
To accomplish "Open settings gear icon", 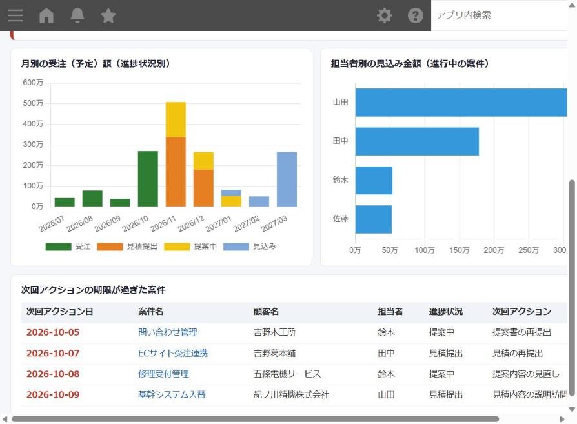I will [x=385, y=15].
